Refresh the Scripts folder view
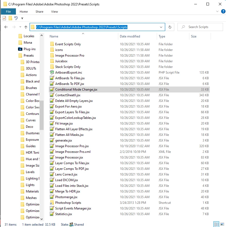Image resolution: width=226 pixels, height=227 pixels. (170, 27)
